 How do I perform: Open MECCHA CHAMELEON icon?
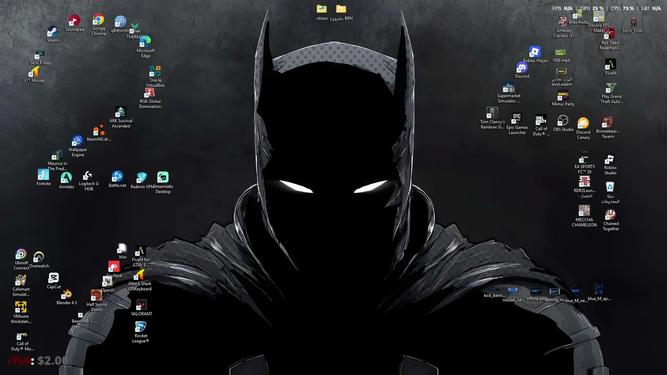[584, 216]
